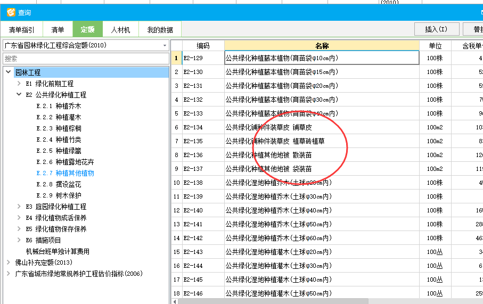Click code cell E2-129
The image size is (483, 304).
tap(203, 58)
